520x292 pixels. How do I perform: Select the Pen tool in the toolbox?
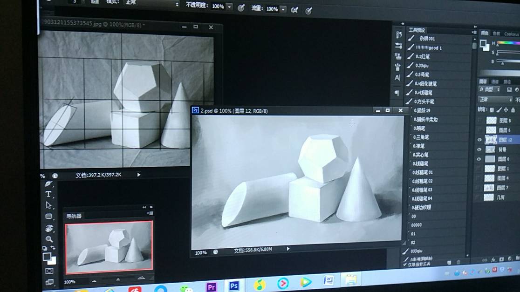(x=48, y=184)
